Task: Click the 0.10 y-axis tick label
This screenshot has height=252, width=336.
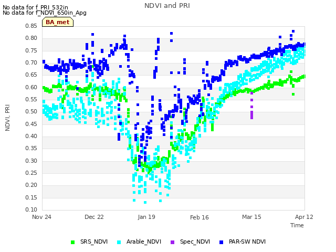Action: (x=31, y=209)
